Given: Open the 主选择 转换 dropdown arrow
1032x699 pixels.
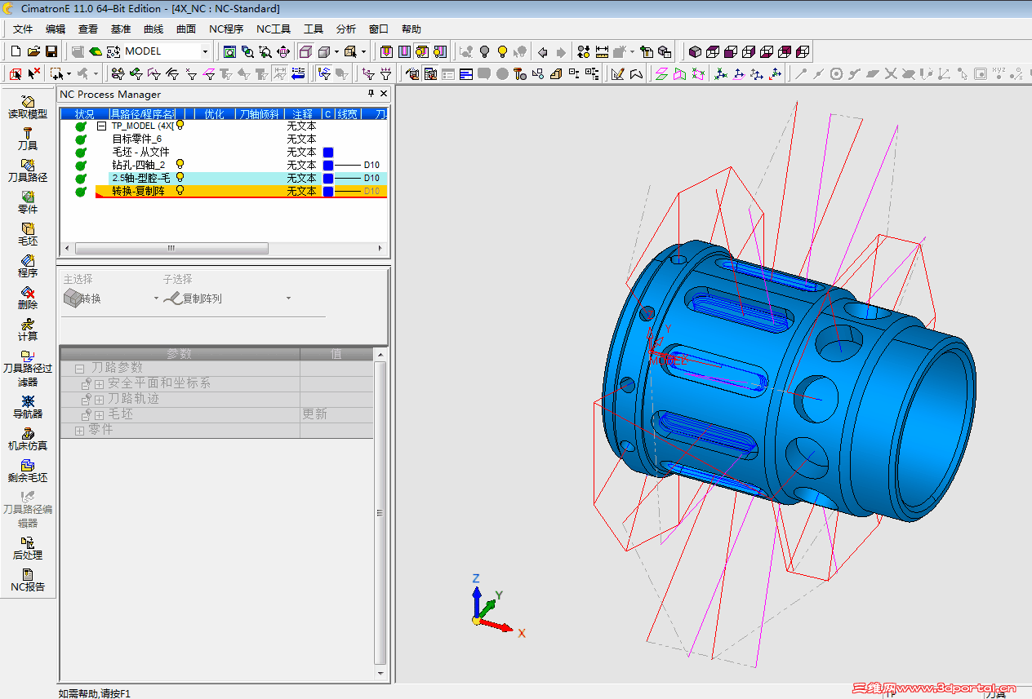Looking at the screenshot, I should tap(157, 299).
